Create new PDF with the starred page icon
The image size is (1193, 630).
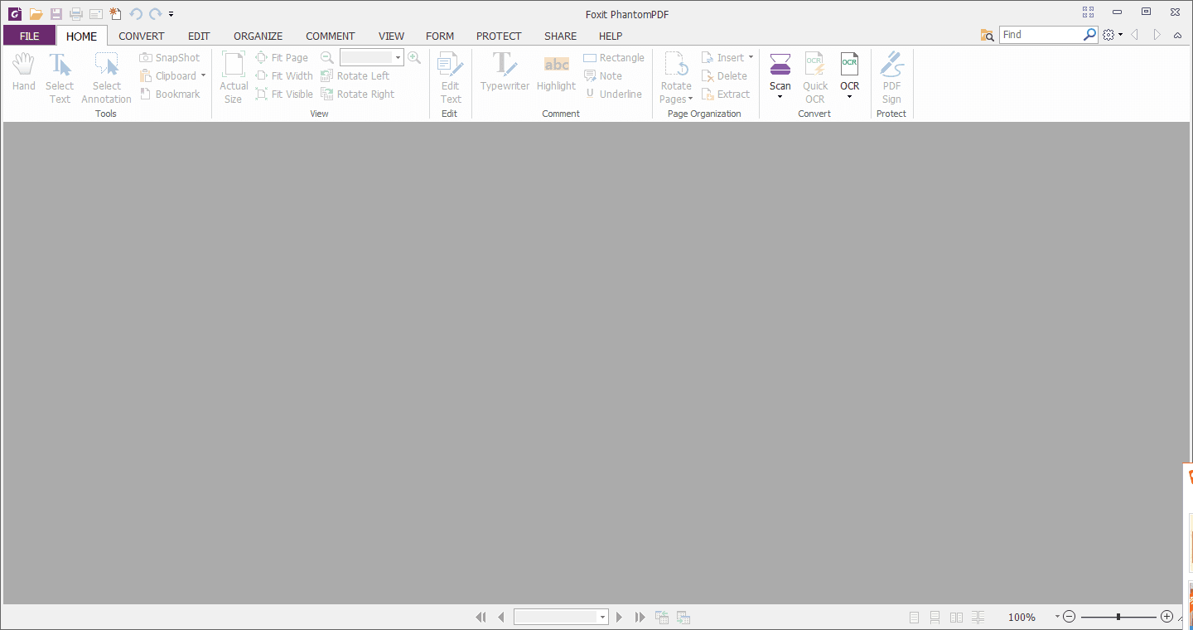[116, 14]
